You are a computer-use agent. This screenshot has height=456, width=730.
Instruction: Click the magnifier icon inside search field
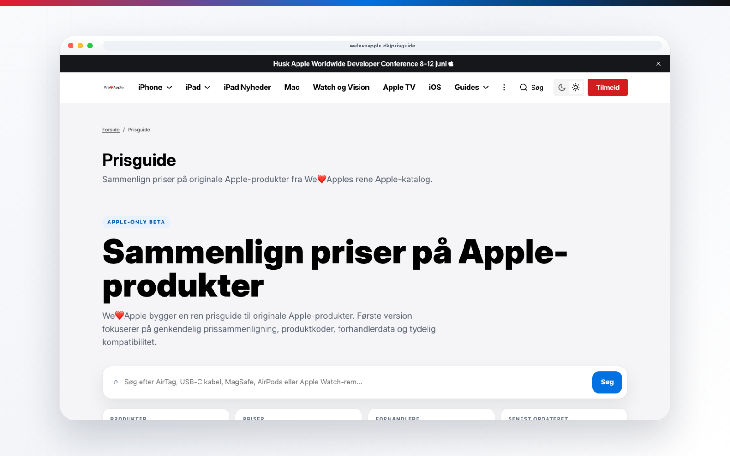[115, 382]
